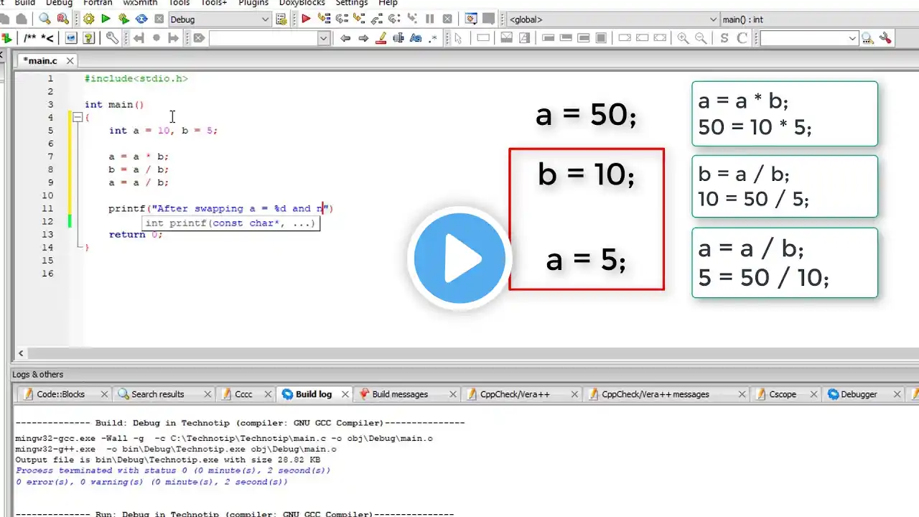919x517 pixels.
Task: Pause the debugger with the break icon
Action: point(430,19)
